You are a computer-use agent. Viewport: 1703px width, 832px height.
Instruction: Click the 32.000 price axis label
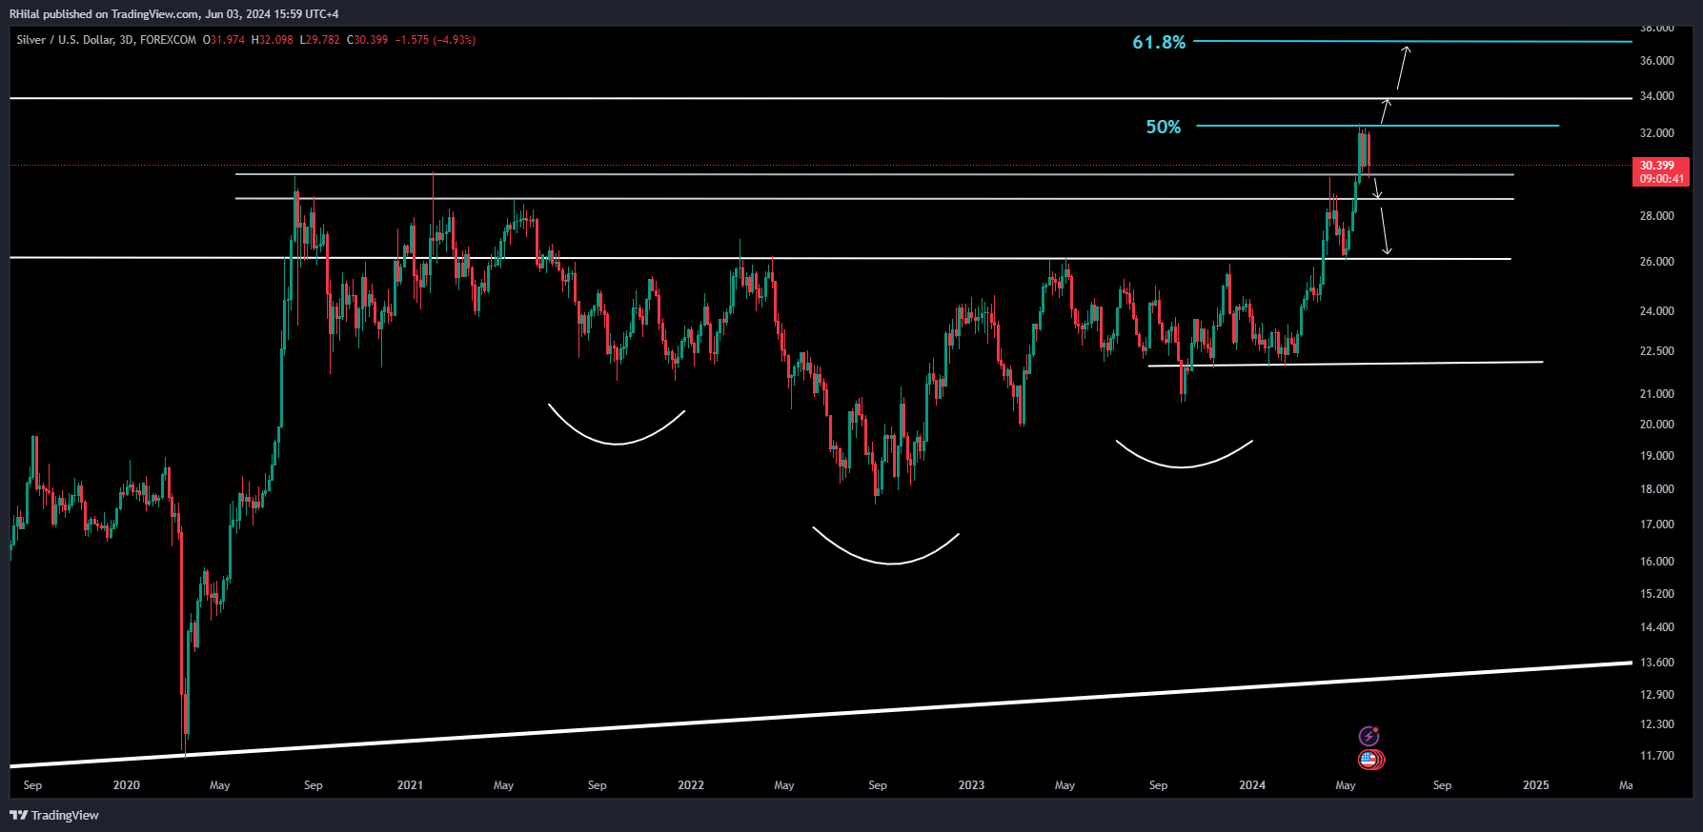[x=1657, y=133]
